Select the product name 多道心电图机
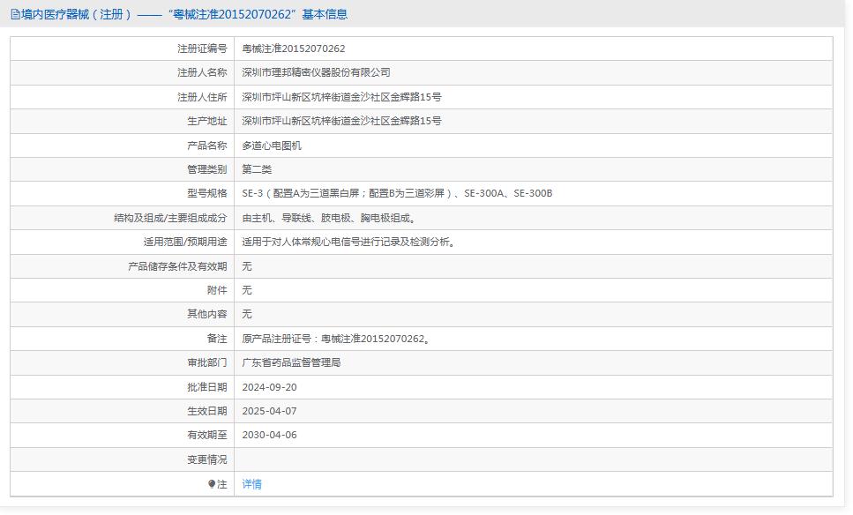The width and height of the screenshot is (853, 515). click(272, 146)
